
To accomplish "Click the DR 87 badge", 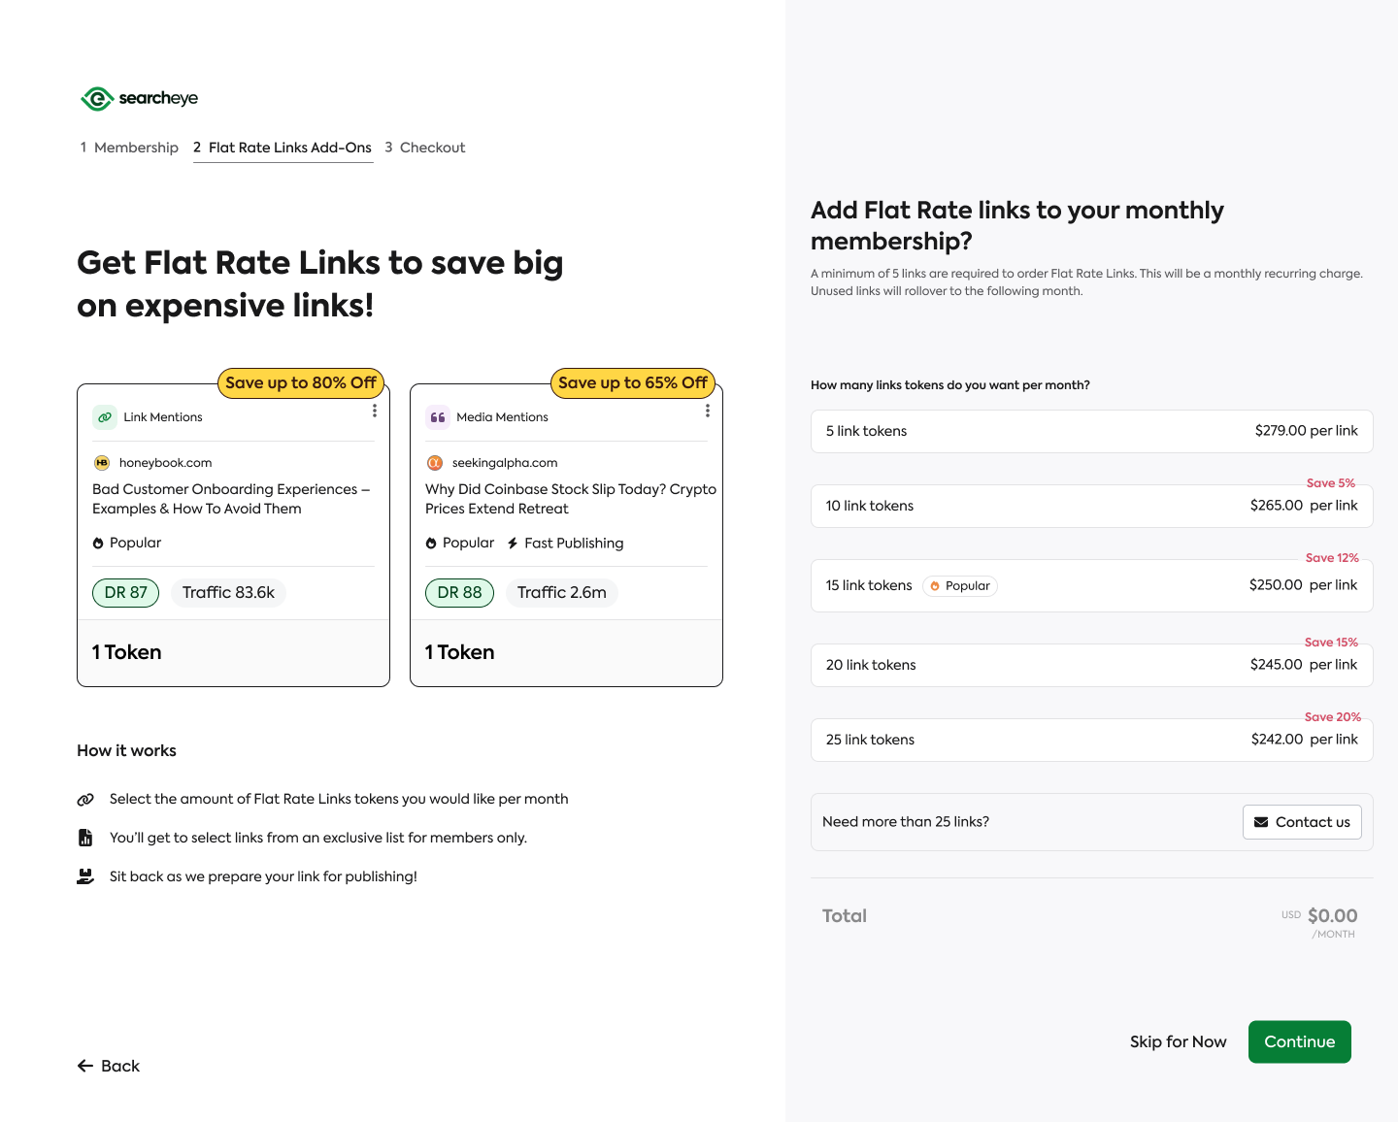I will pyautogui.click(x=125, y=593).
